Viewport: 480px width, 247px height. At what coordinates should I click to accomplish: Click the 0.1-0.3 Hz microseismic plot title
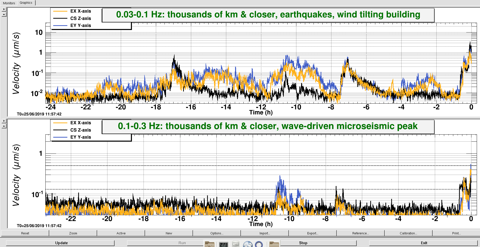[x=268, y=126]
